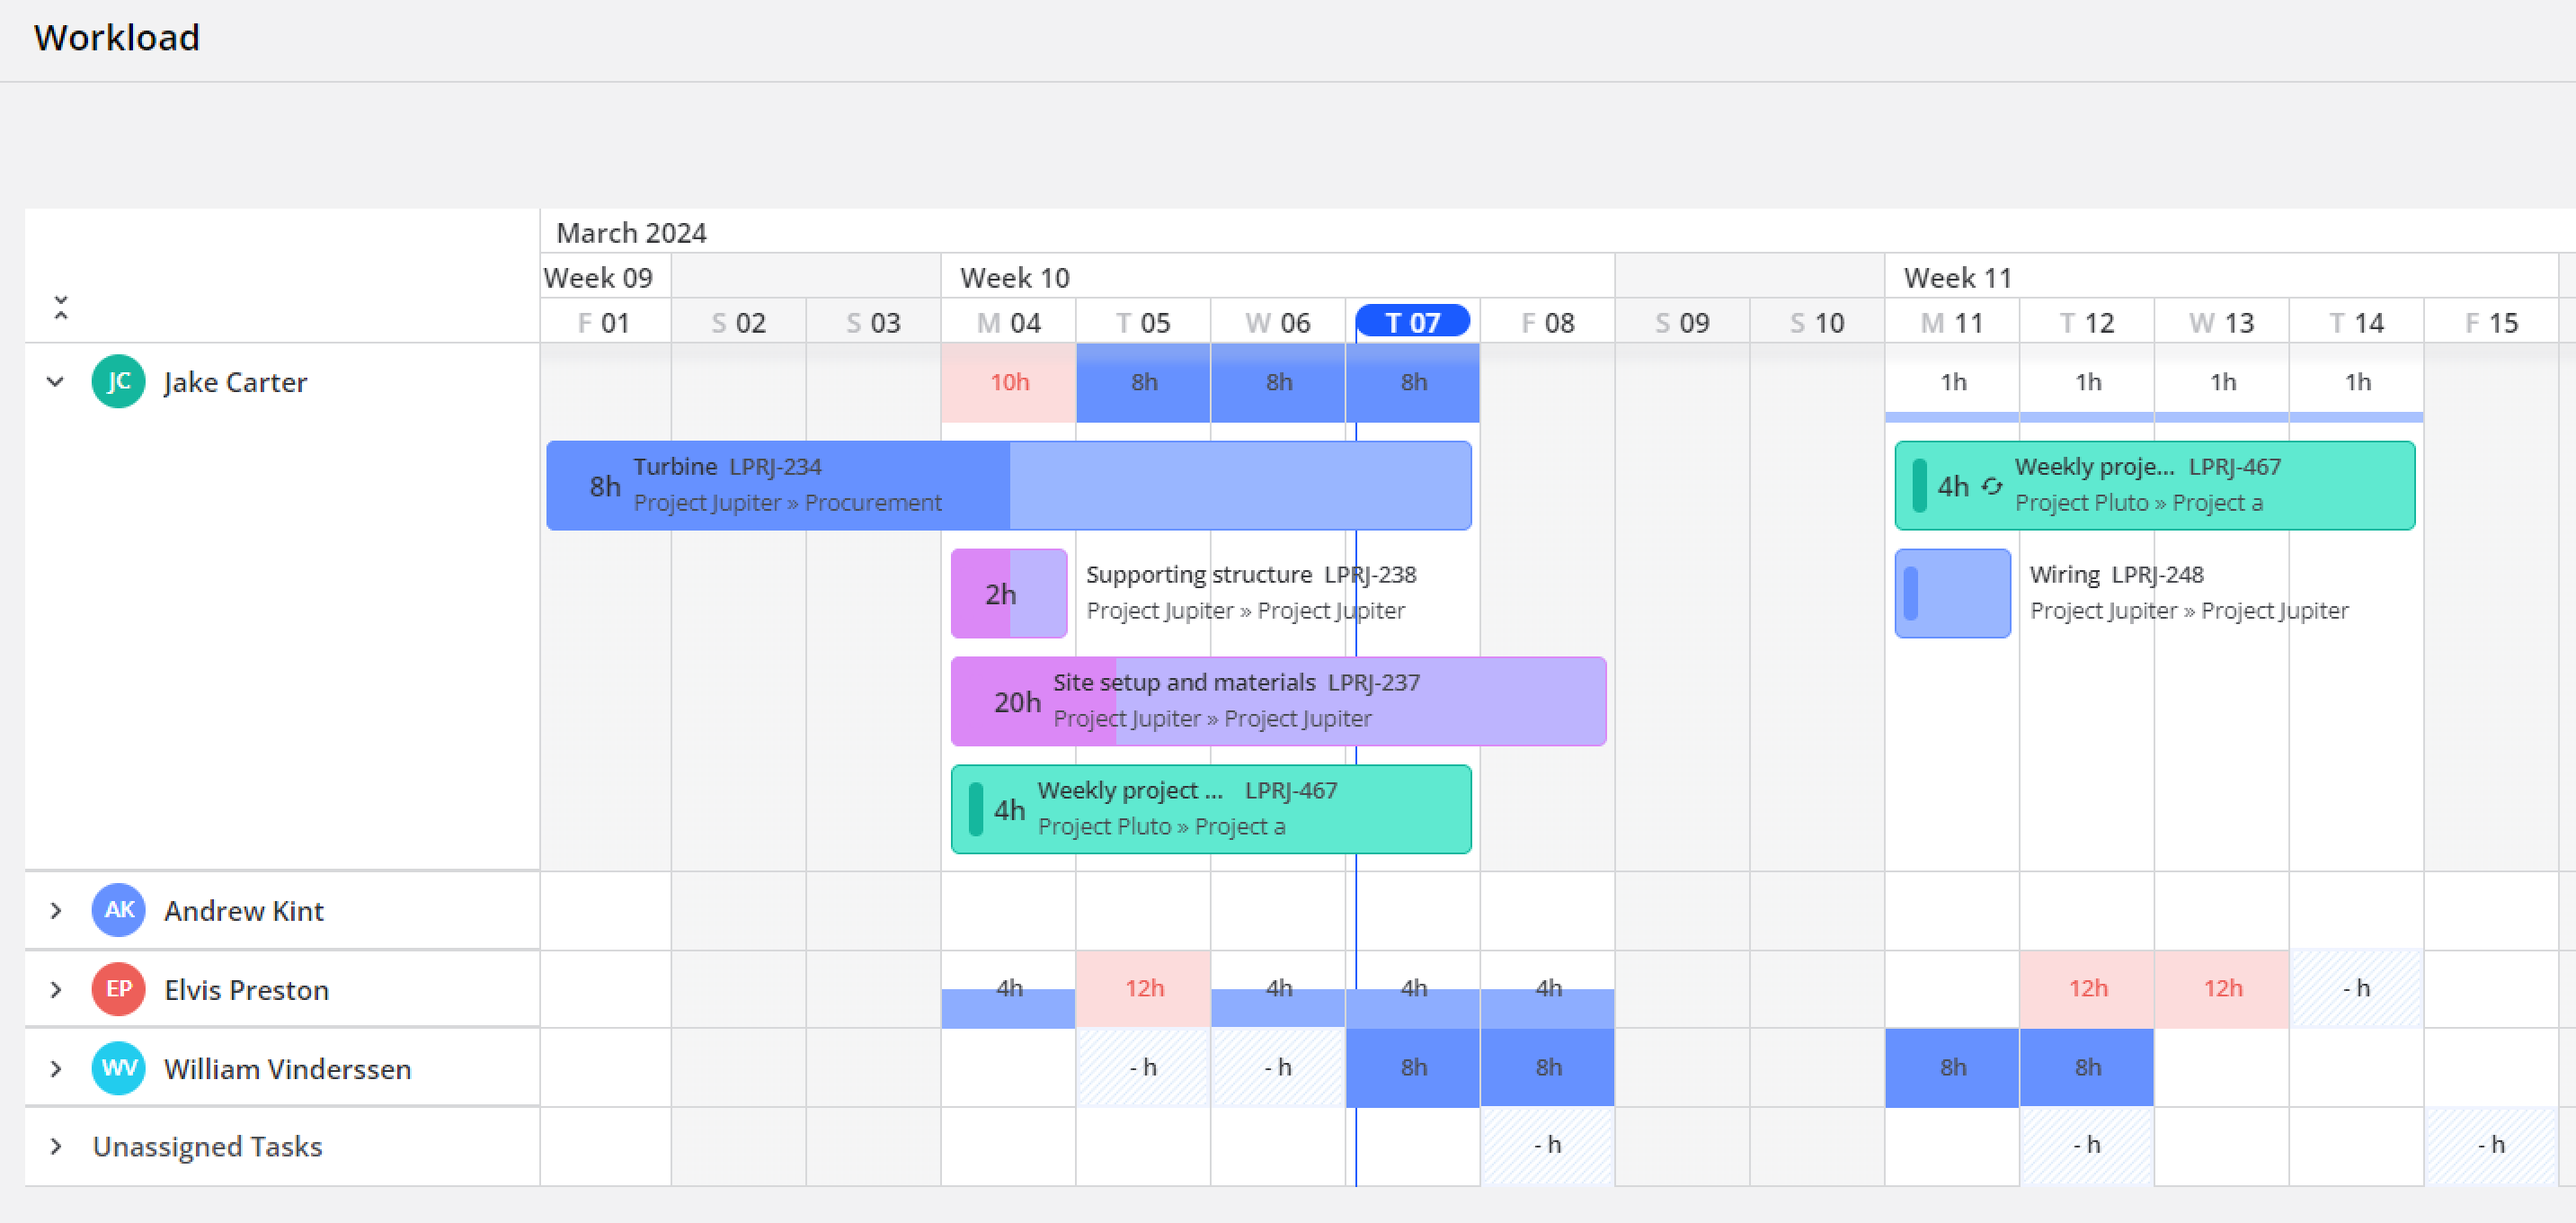Expand Elvis Preston's task row
The width and height of the screenshot is (2576, 1223).
(x=55, y=989)
